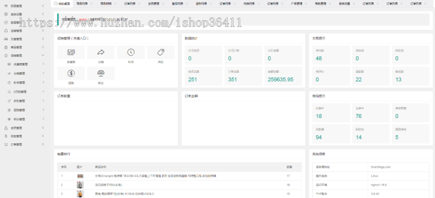435x198 pixels.
Task: Switch to the 我的桌面 tab
Action: [x=62, y=3]
